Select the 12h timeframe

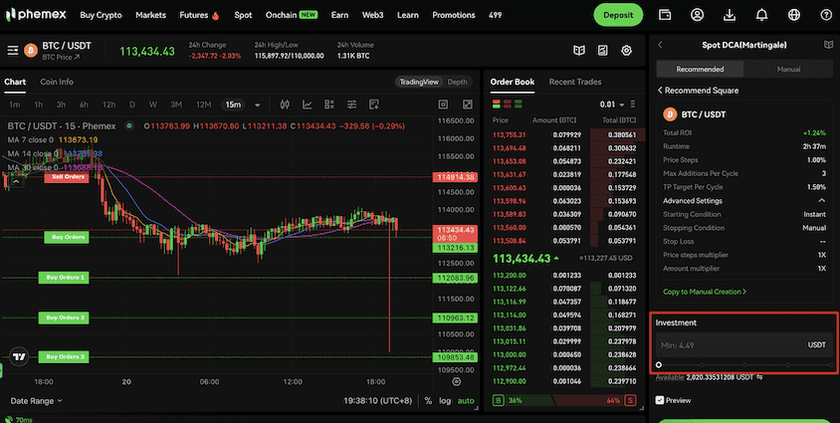108,105
